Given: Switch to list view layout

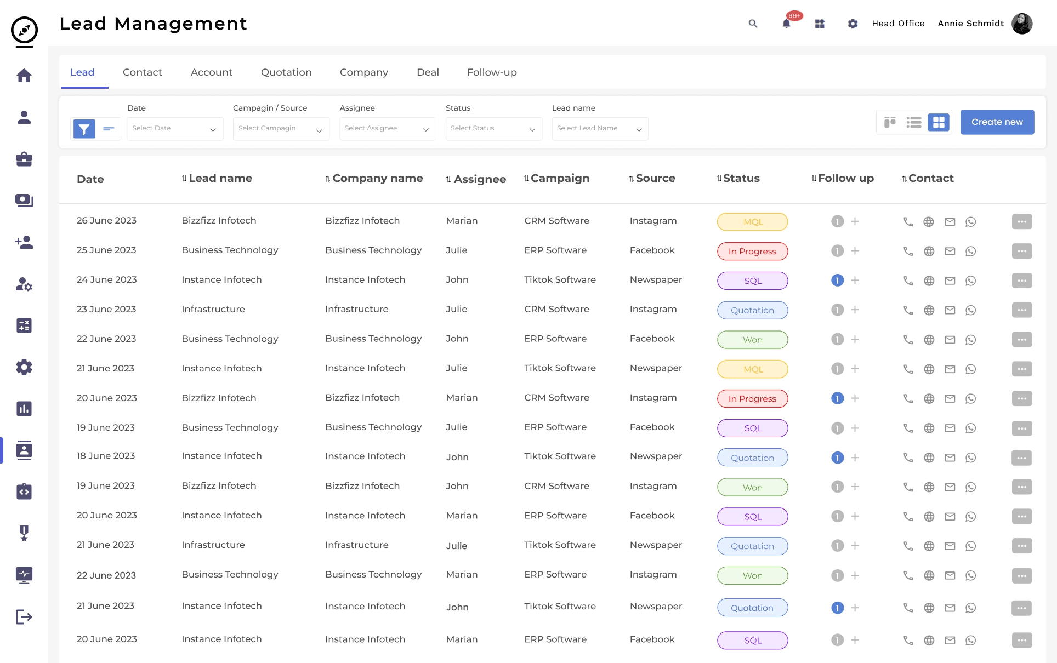Looking at the screenshot, I should [x=914, y=122].
